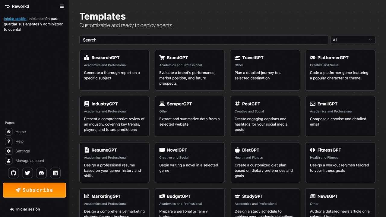Viewport: 386px width, 217px height.
Task: Click the Subscribe button
Action: tap(34, 190)
